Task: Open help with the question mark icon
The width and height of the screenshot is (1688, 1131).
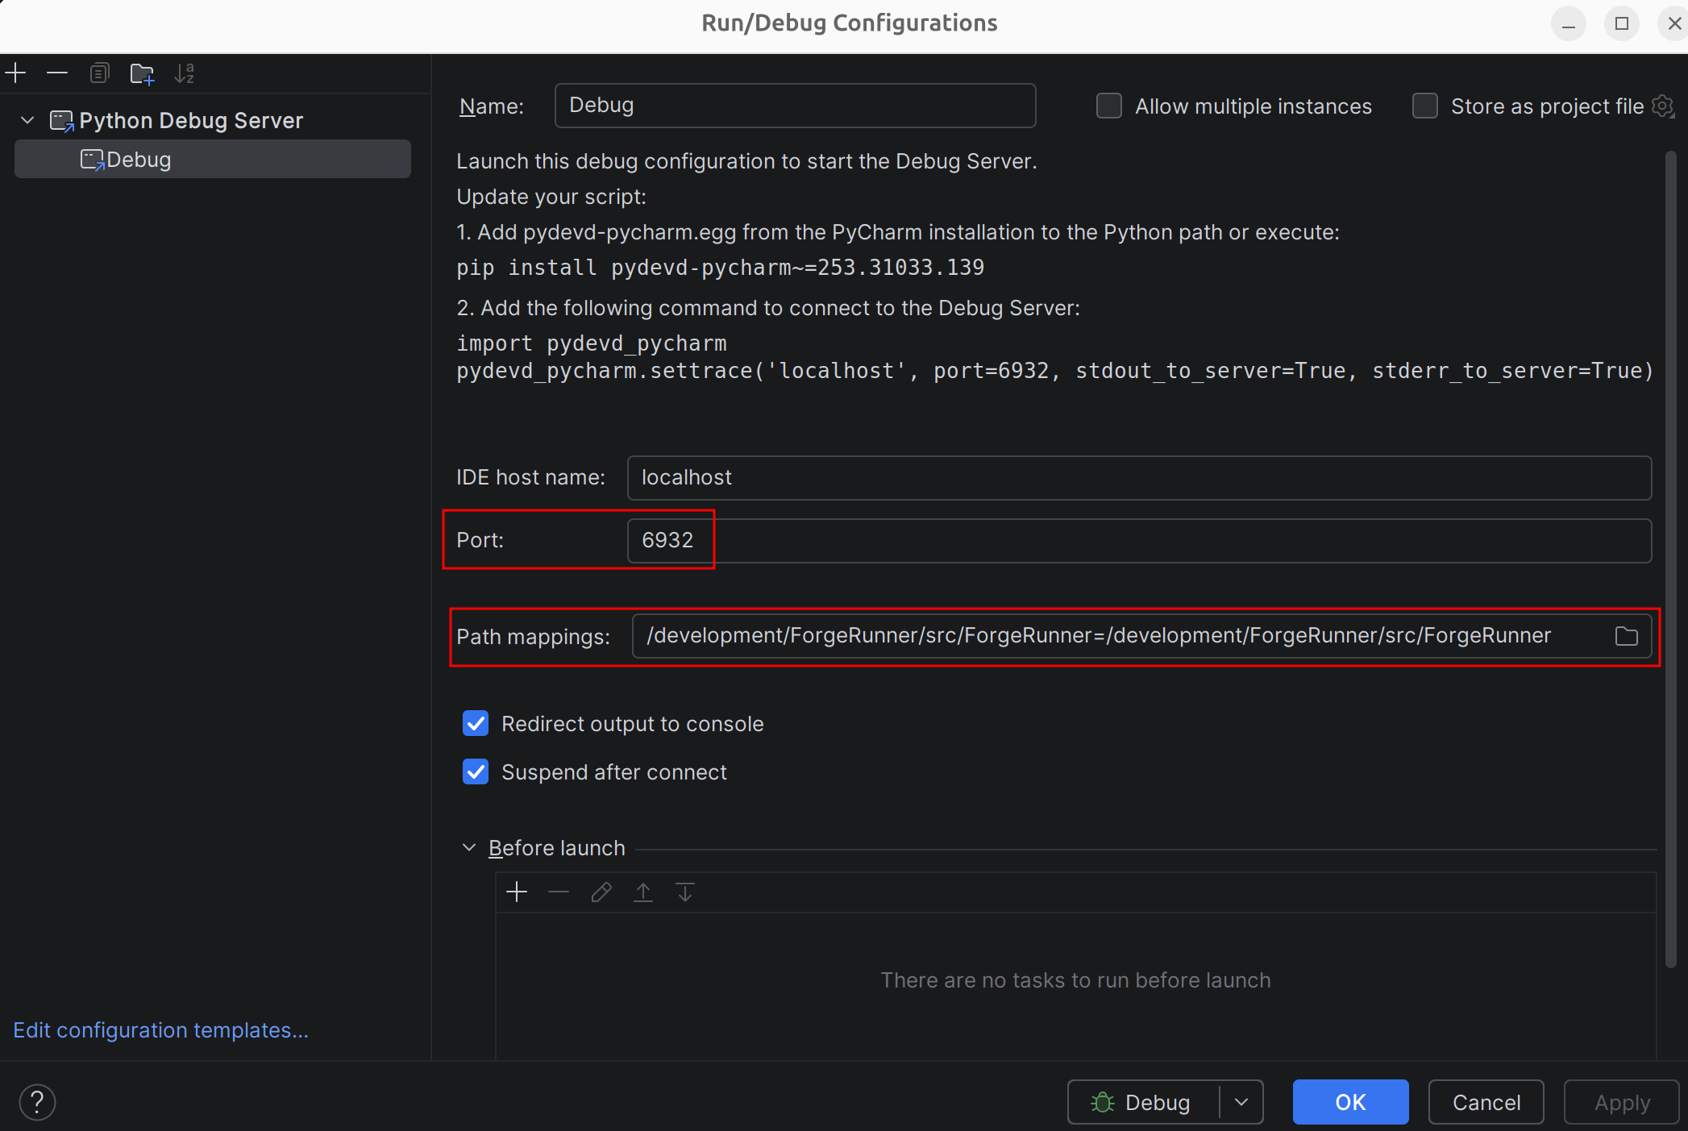Action: (x=37, y=1102)
